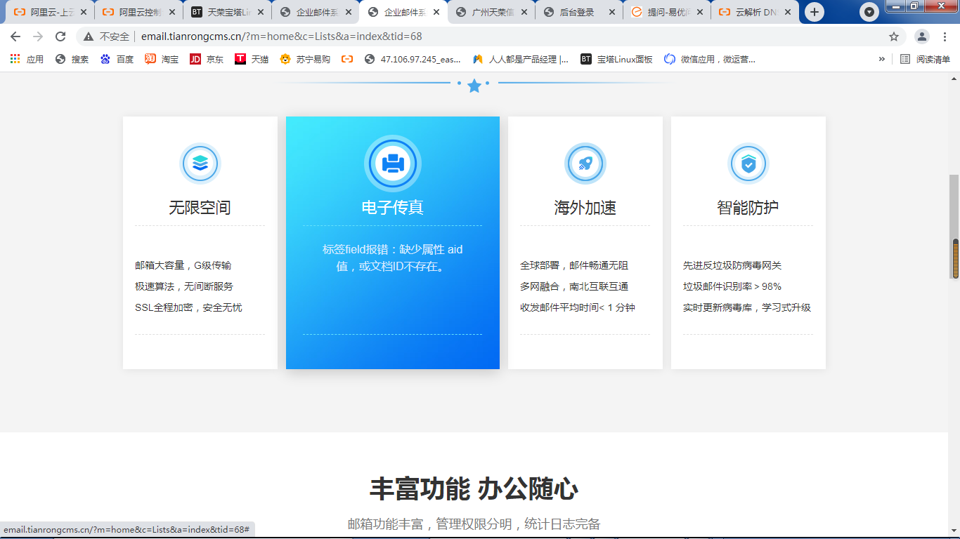Viewport: 960px width, 539px height.
Task: Open the 天猫 bookmark
Action: (x=252, y=60)
